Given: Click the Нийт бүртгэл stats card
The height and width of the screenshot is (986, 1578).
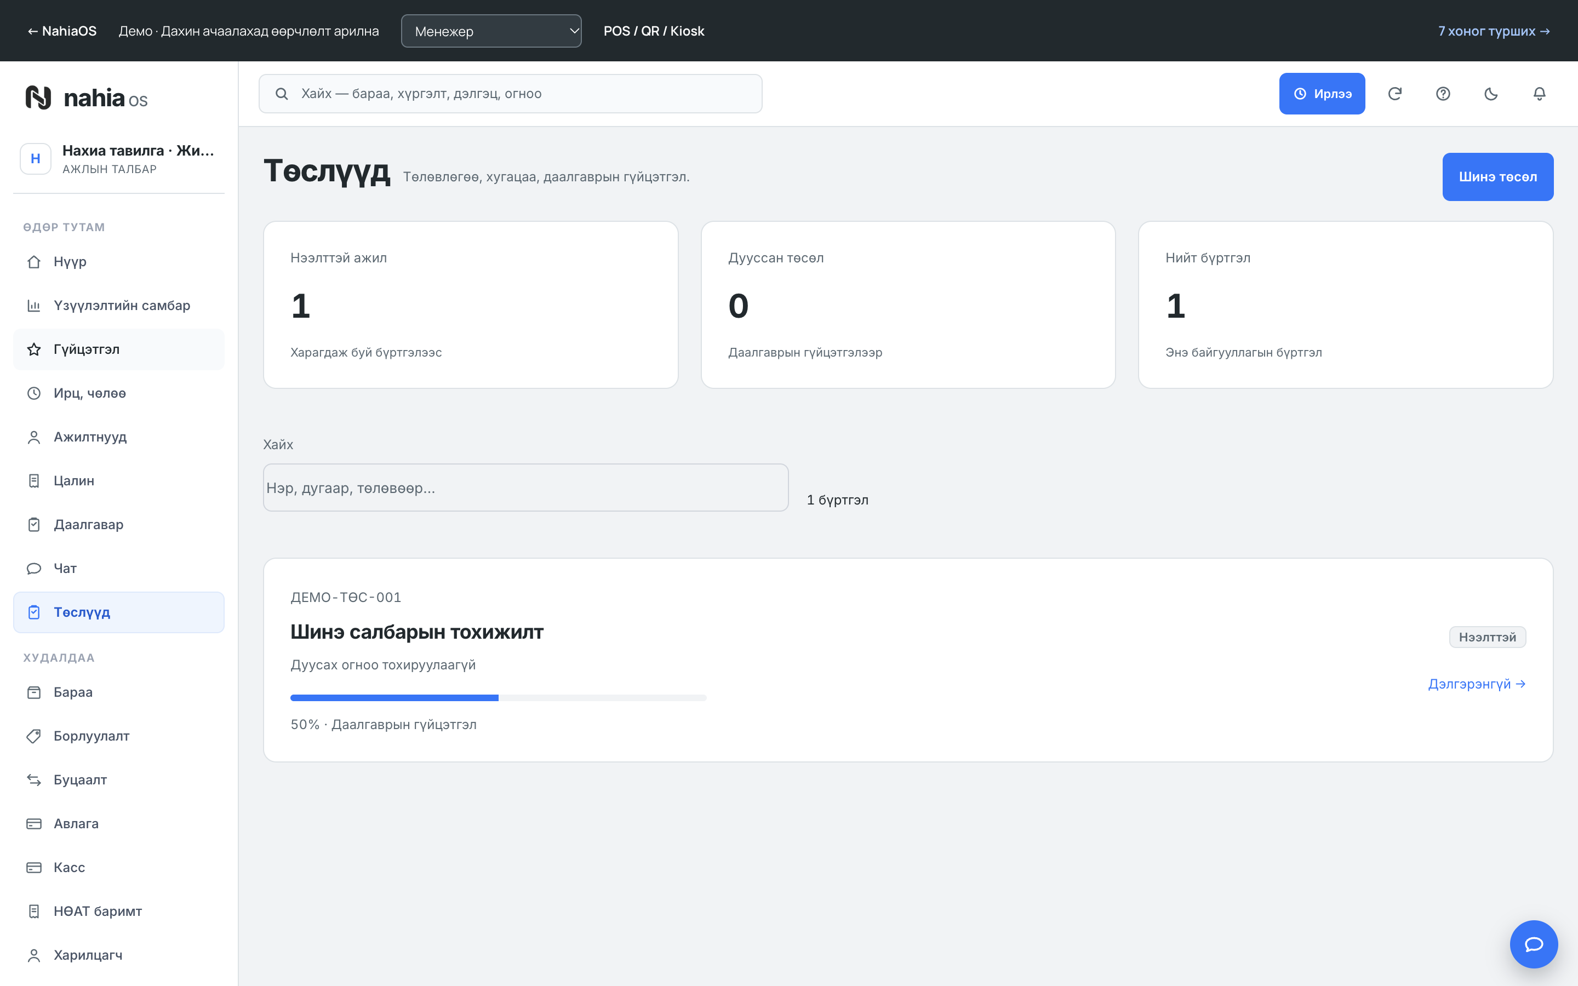Looking at the screenshot, I should coord(1345,305).
